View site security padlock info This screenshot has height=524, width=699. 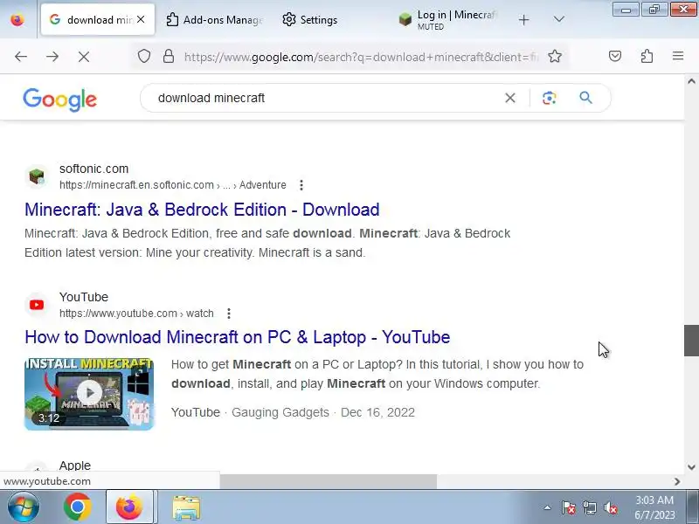click(x=169, y=57)
